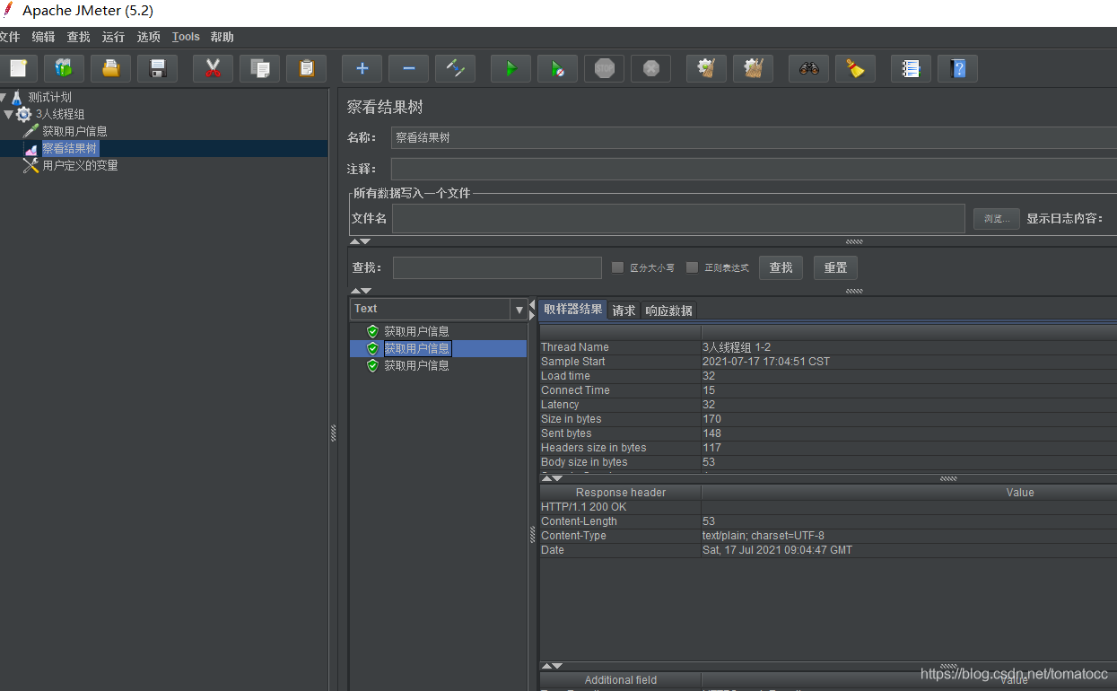The width and height of the screenshot is (1117, 691).
Task: Switch to 响应数据 tab
Action: click(668, 311)
